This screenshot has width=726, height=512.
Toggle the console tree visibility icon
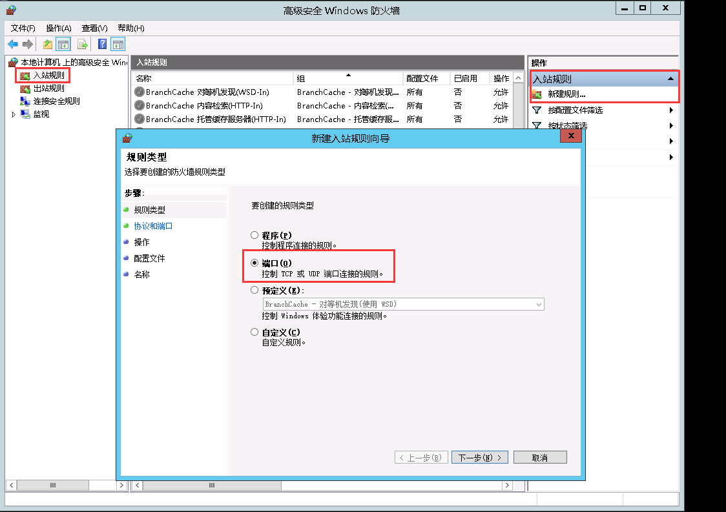(x=62, y=44)
